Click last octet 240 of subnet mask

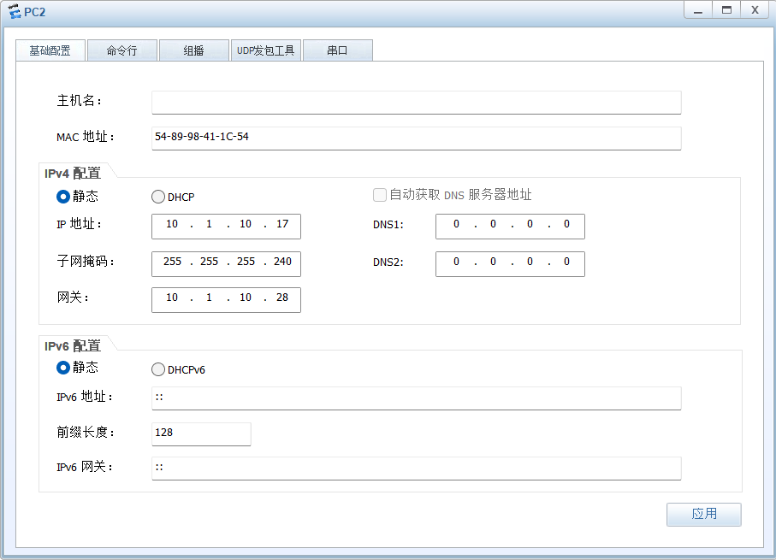[x=282, y=262]
